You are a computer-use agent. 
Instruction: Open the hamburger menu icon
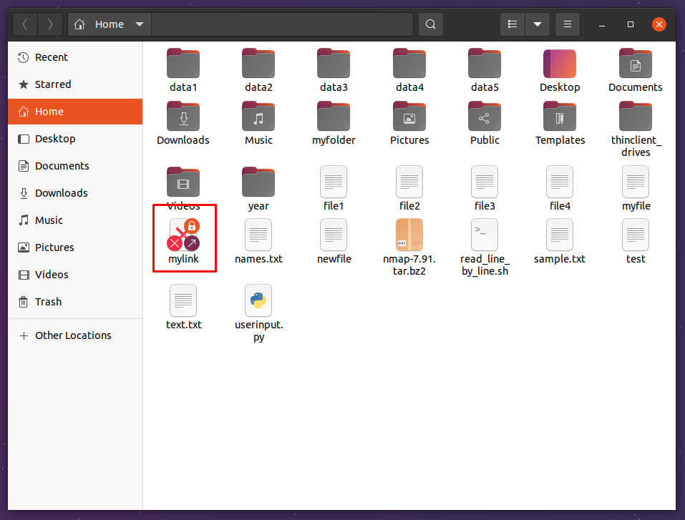(x=567, y=24)
